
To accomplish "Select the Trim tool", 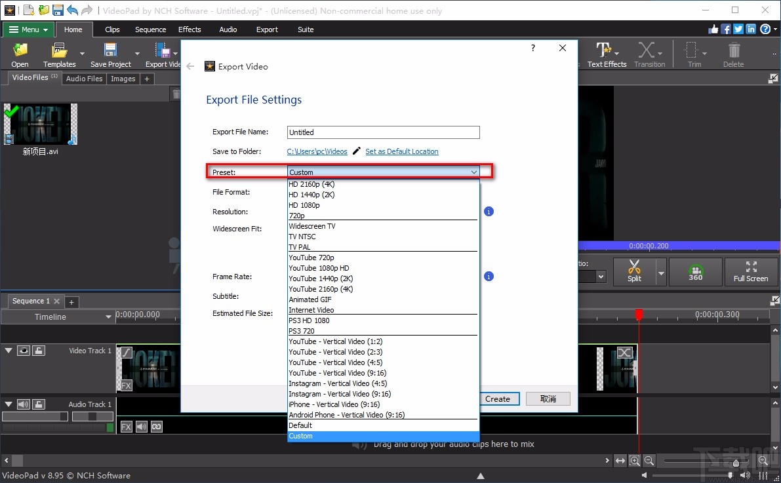I will (x=694, y=55).
